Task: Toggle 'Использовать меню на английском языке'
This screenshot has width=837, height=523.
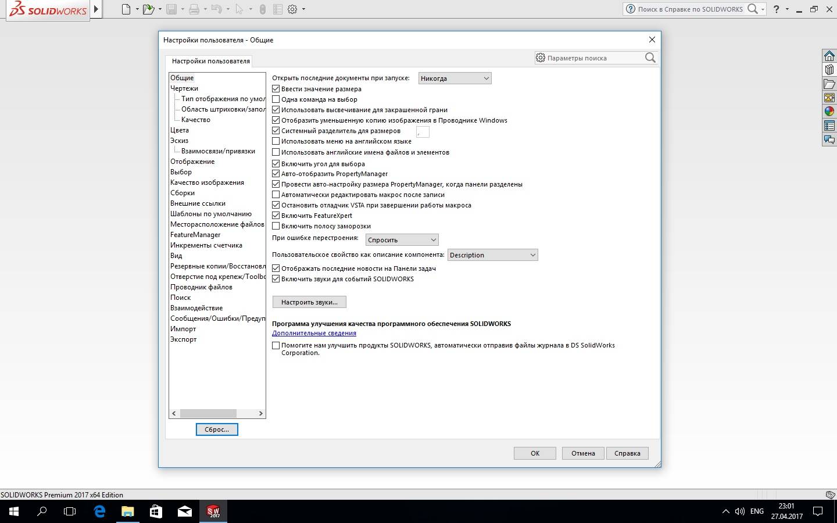Action: [276, 141]
